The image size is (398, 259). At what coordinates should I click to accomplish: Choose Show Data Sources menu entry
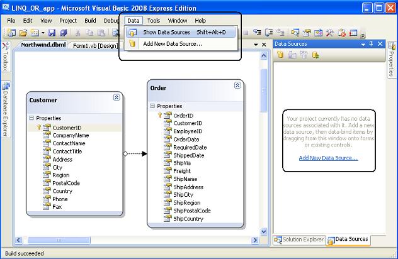[x=181, y=32]
